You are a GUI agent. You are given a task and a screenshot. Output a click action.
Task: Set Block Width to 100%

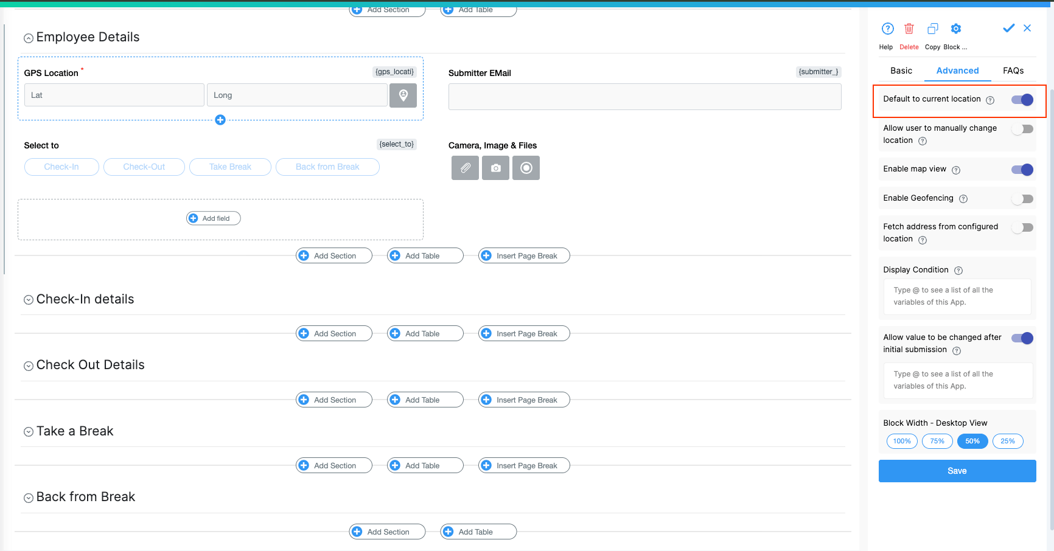coord(901,441)
